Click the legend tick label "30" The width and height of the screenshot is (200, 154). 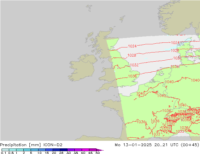tap(68, 153)
